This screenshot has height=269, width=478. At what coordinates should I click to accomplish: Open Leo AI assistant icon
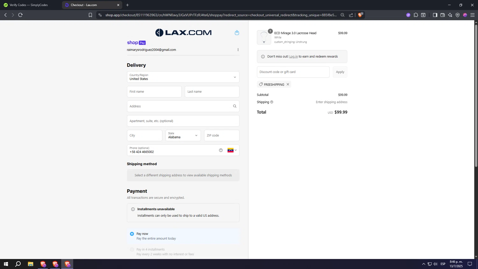coord(450,15)
